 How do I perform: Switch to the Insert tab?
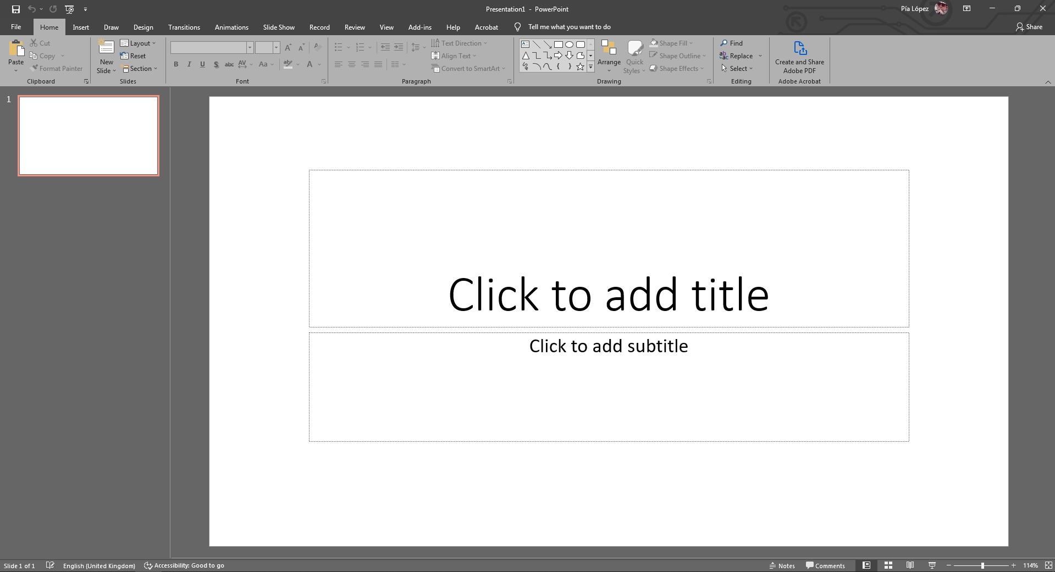[80, 27]
